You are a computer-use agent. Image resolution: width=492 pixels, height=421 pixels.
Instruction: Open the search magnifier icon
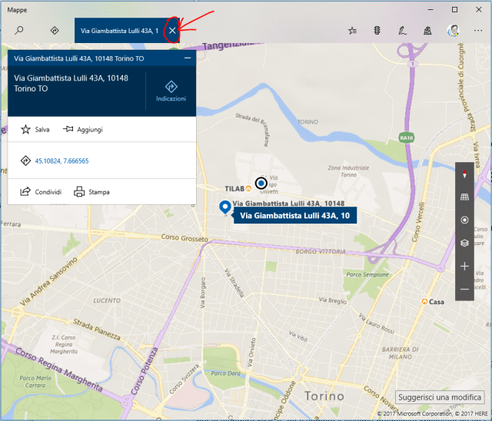pyautogui.click(x=18, y=31)
